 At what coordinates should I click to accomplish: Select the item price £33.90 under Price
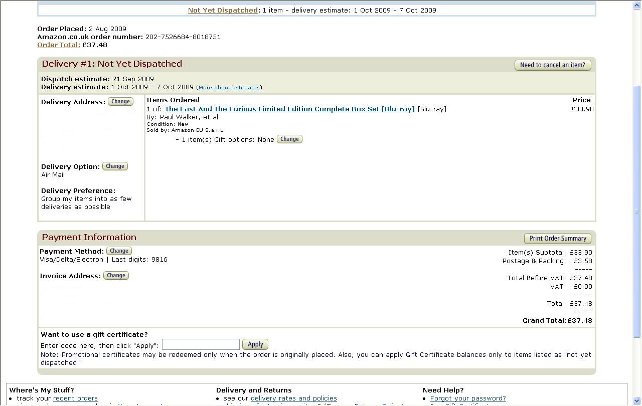tap(582, 109)
